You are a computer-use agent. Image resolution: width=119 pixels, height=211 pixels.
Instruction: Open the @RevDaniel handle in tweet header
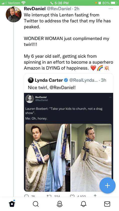[x=59, y=9]
